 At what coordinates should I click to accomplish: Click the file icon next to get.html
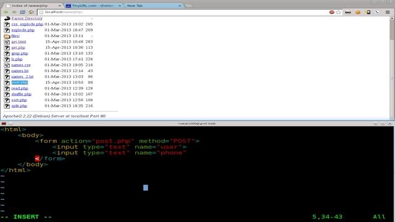click(x=7, y=42)
